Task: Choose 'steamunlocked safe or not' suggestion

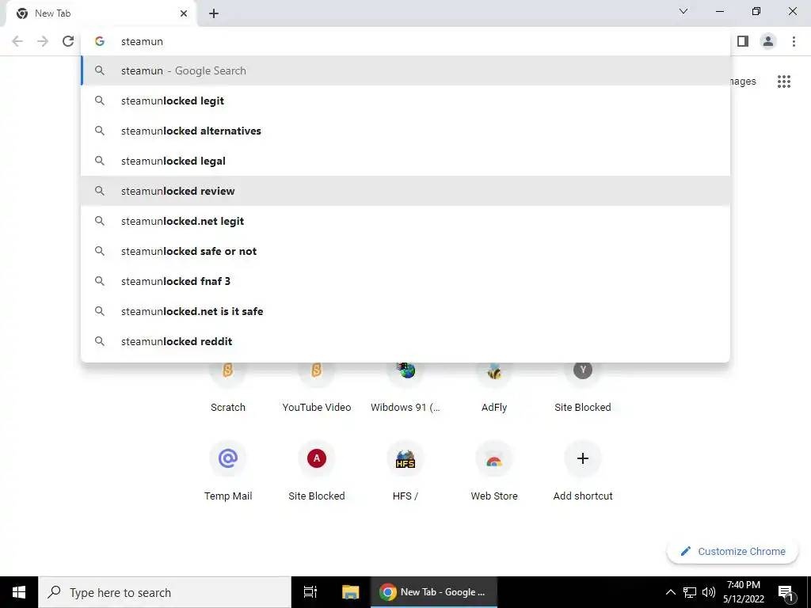Action: coord(405,251)
